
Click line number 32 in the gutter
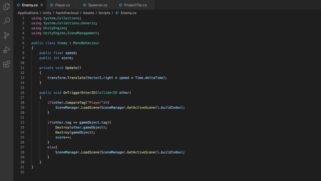click(22, 172)
